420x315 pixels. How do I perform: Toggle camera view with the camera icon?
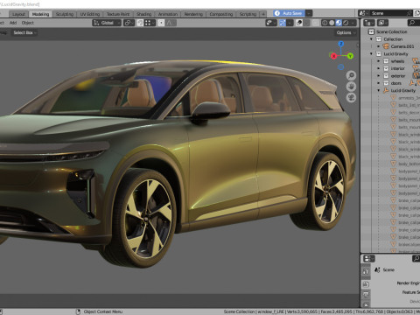(x=351, y=97)
